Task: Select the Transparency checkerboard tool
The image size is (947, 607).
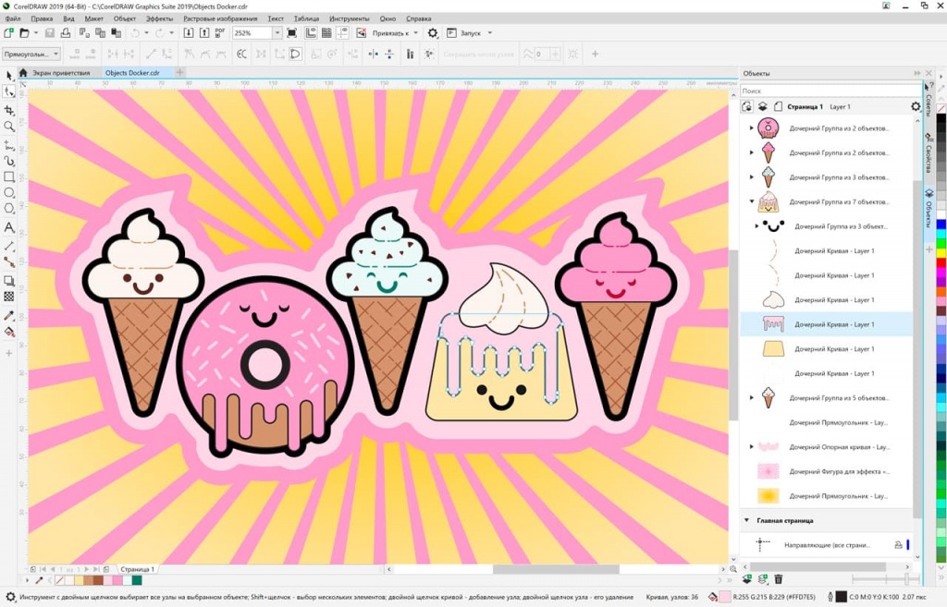Action: [8, 297]
